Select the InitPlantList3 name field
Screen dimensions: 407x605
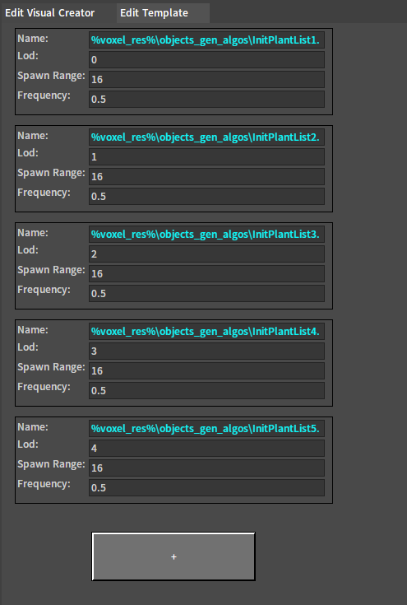(x=206, y=235)
